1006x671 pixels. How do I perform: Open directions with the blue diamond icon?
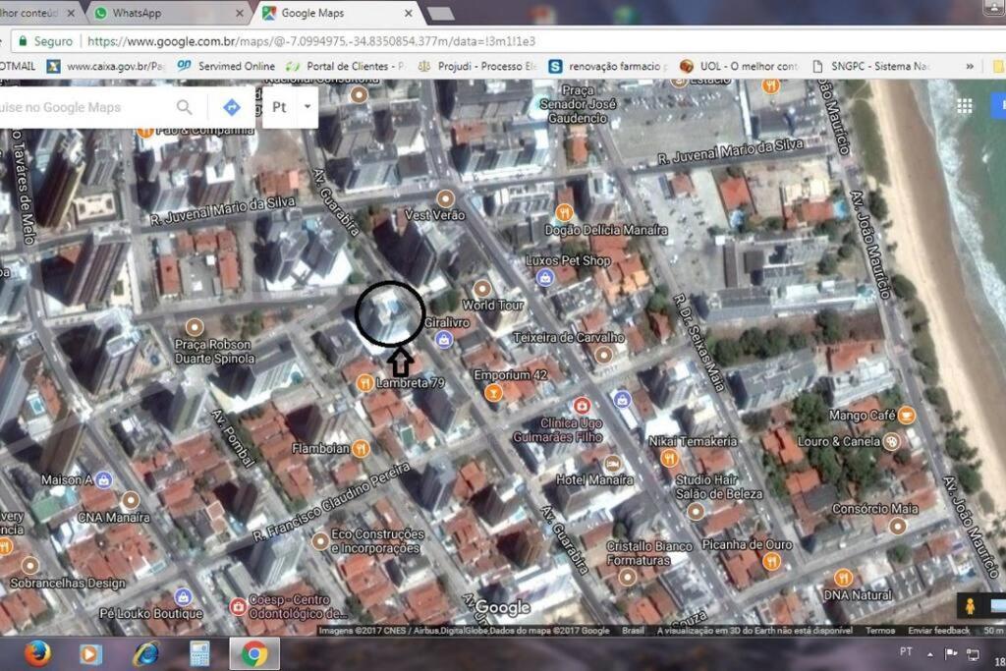[232, 107]
